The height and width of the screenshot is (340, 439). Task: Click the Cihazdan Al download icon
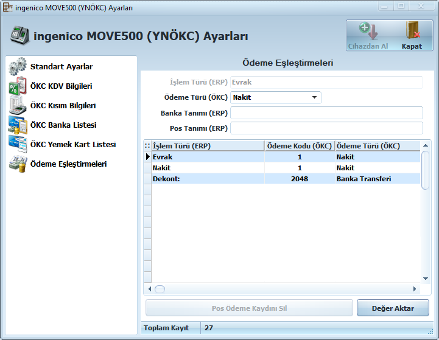tap(368, 31)
